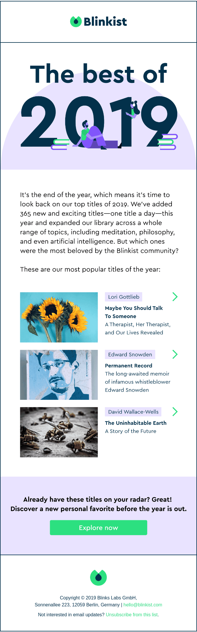Click the Edward Snowden author tag

[x=130, y=354]
